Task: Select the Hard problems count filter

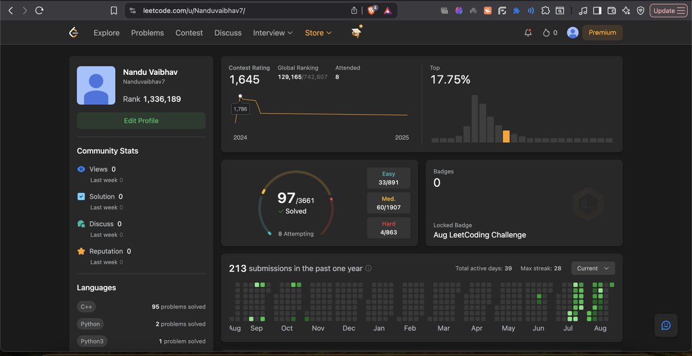Action: coord(388,228)
